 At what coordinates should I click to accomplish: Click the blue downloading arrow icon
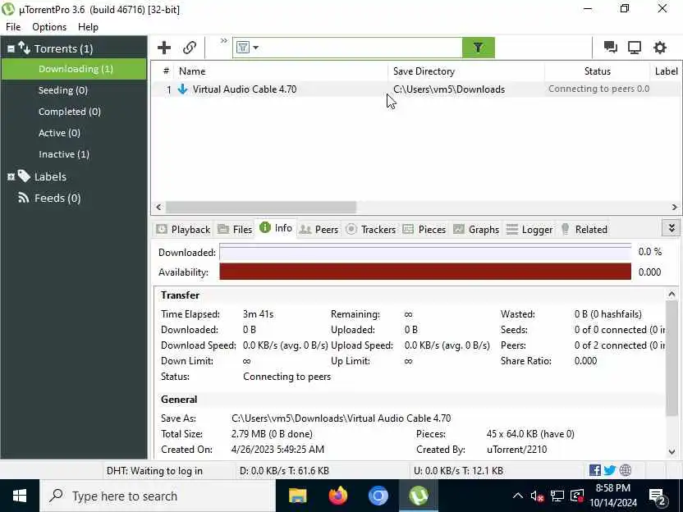coord(182,89)
